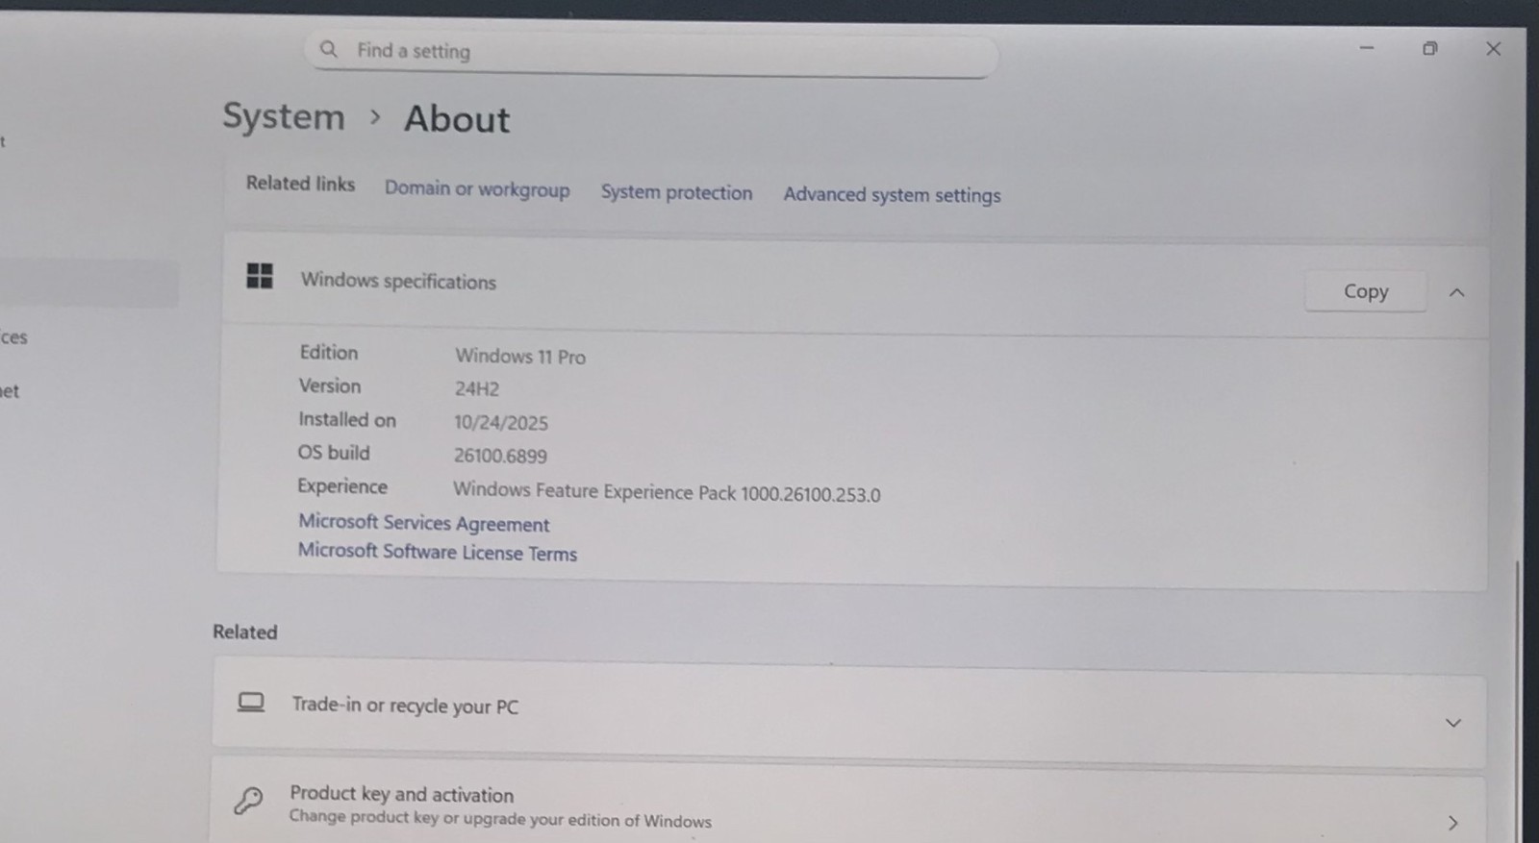Select the 24H2 version value
This screenshot has height=843, width=1539.
pyautogui.click(x=477, y=389)
